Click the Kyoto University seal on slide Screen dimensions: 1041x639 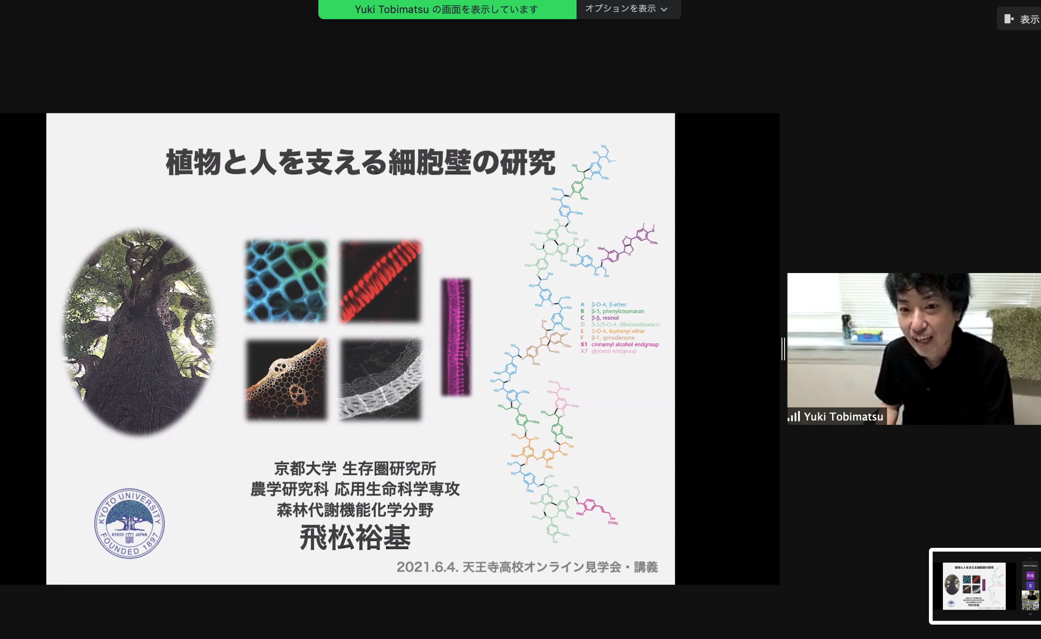pyautogui.click(x=130, y=523)
